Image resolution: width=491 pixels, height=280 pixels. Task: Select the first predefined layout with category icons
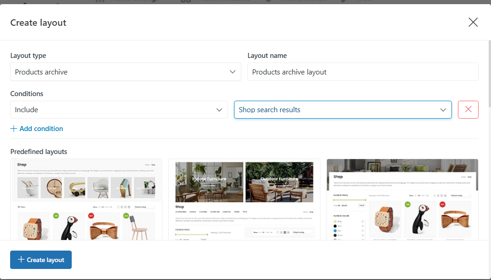(x=86, y=200)
